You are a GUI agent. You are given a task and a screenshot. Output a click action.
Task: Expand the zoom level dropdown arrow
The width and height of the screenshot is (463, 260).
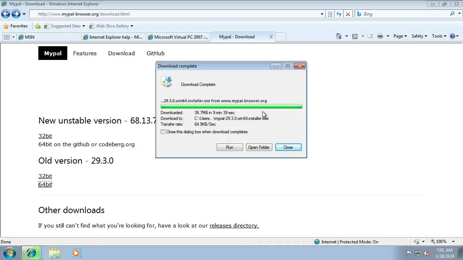tap(454, 242)
